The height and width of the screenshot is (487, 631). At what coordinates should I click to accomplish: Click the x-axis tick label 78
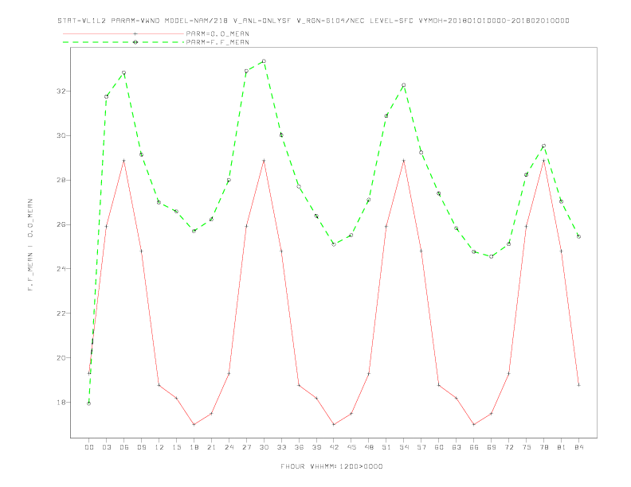[x=543, y=447]
